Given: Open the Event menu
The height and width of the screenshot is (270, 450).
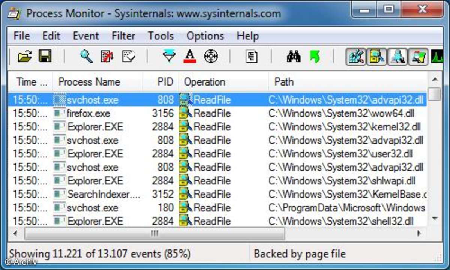Looking at the screenshot, I should point(86,36).
